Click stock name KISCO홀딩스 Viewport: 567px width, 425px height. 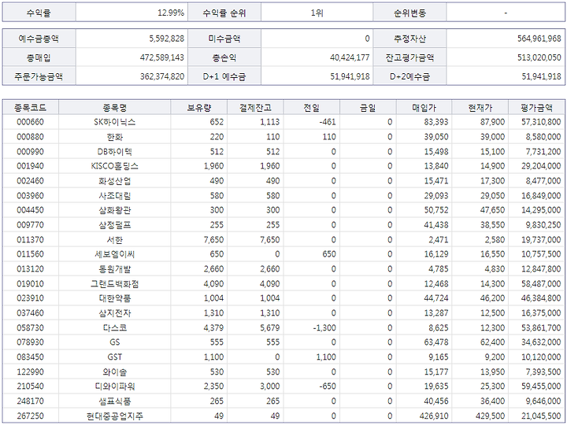click(115, 166)
